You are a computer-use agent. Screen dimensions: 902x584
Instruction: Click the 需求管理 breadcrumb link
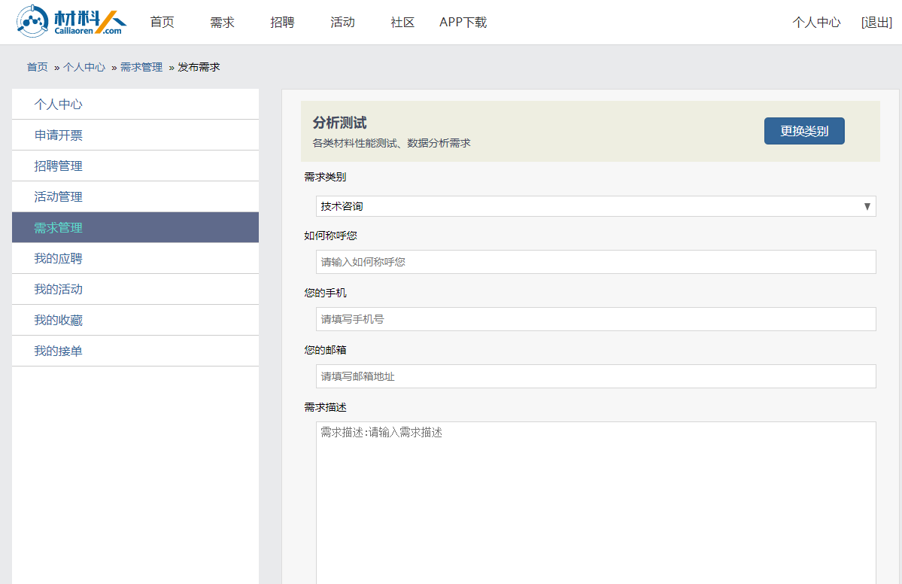point(141,67)
